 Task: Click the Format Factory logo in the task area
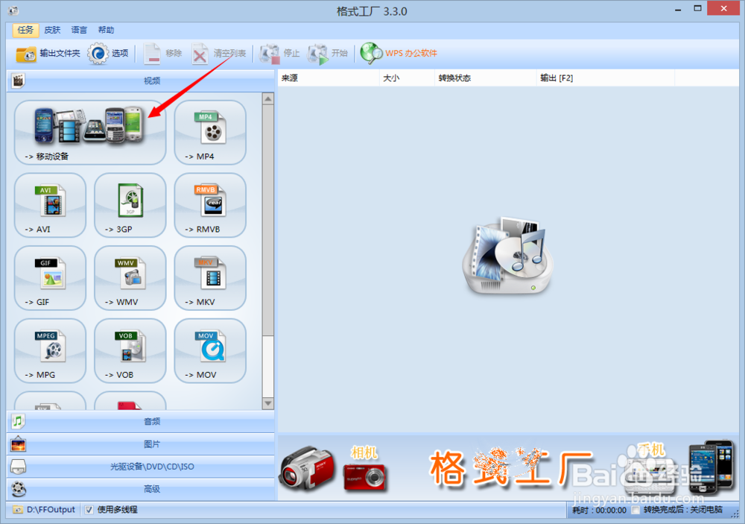pos(508,256)
